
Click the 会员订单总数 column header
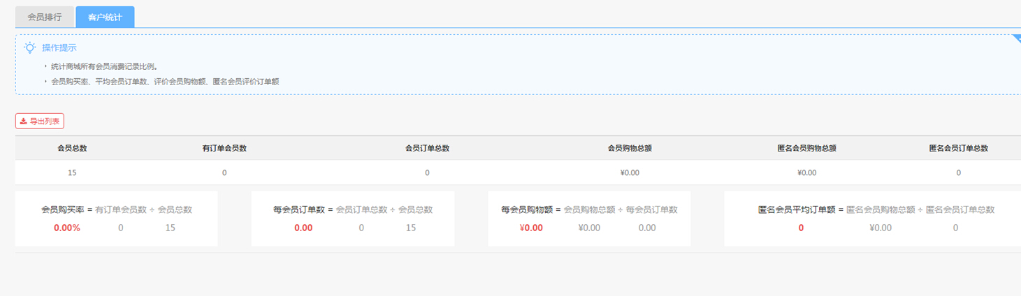(x=427, y=148)
